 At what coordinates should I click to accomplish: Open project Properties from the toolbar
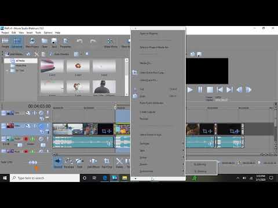(x=65, y=43)
